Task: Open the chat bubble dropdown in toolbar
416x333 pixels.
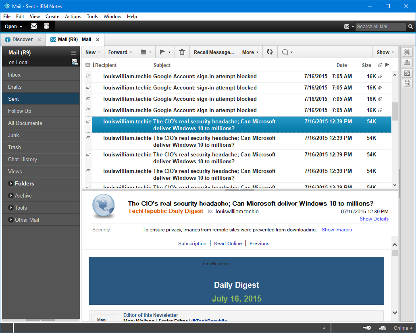Action: tap(287, 52)
